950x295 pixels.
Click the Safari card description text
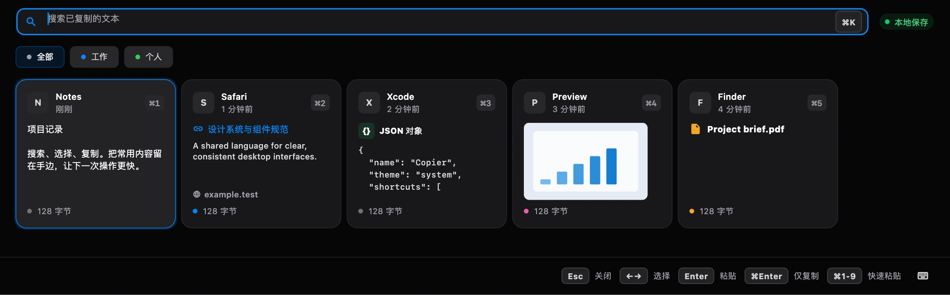click(x=255, y=151)
